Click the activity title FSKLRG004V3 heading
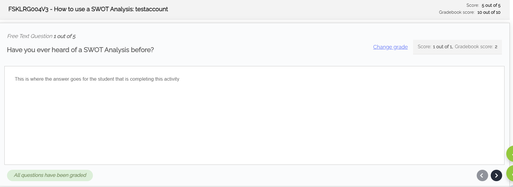The width and height of the screenshot is (513, 187). click(88, 9)
